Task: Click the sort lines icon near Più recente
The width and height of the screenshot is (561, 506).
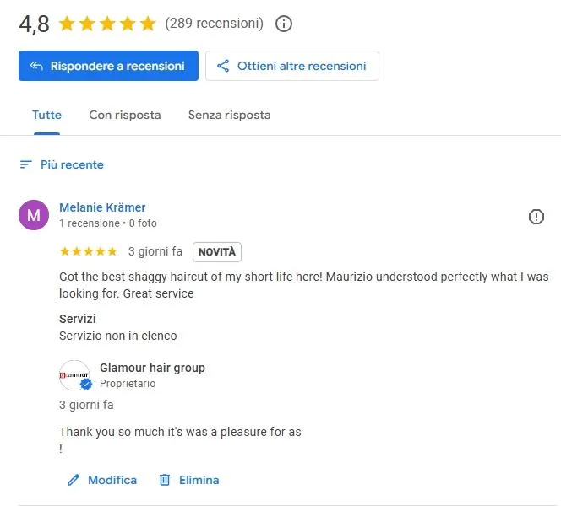Action: 25,164
